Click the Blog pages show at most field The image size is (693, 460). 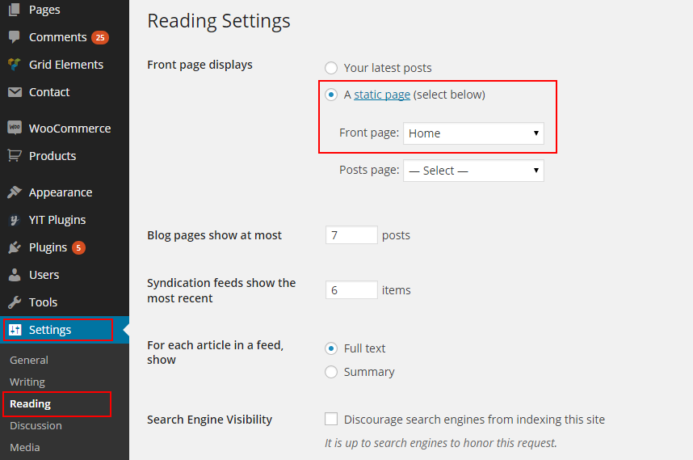(351, 235)
